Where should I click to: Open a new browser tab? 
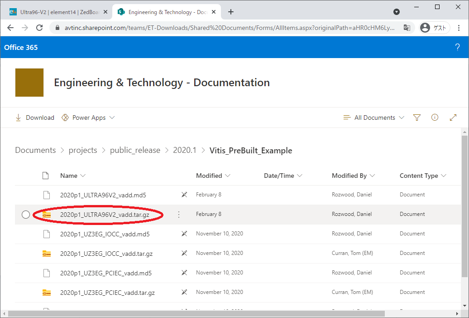pos(231,12)
